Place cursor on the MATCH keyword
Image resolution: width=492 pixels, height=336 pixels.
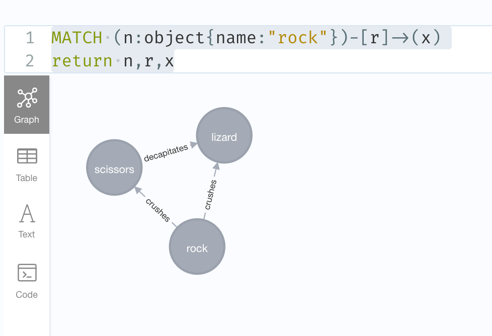tap(73, 38)
